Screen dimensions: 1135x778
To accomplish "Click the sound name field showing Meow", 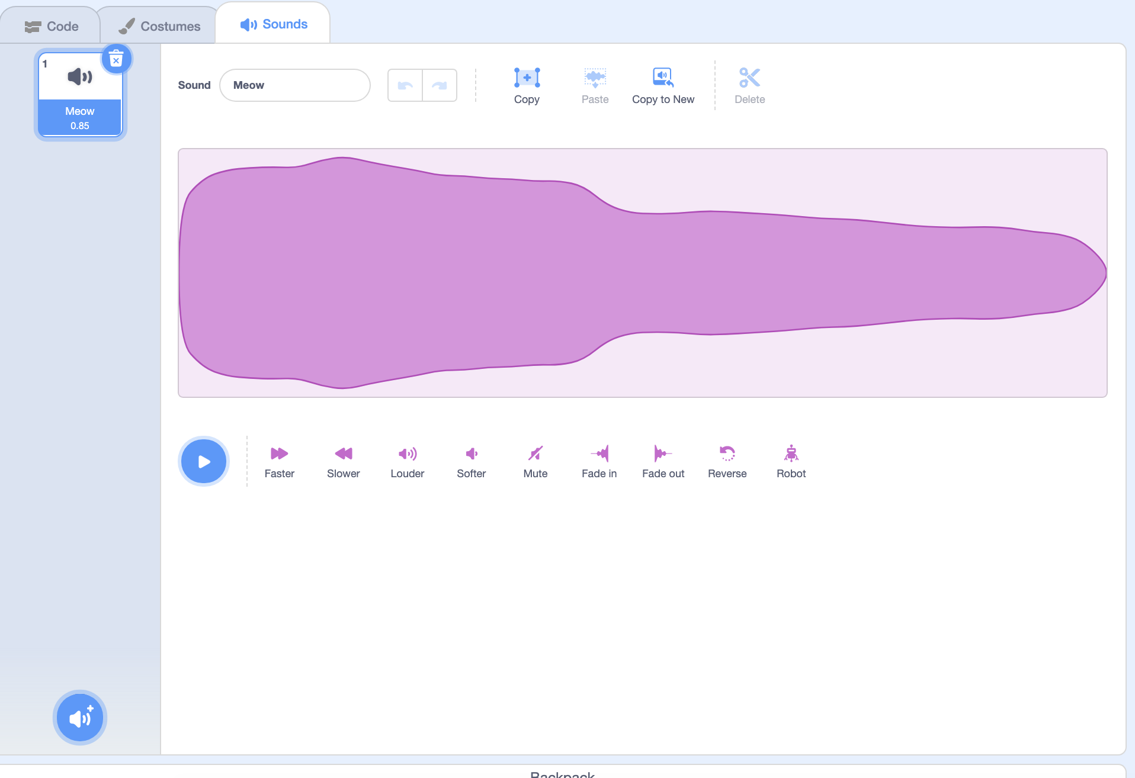I will [294, 85].
